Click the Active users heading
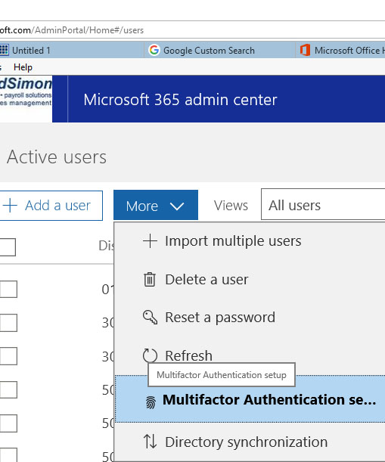Screen dimensions: 385x462 pyautogui.click(x=57, y=157)
